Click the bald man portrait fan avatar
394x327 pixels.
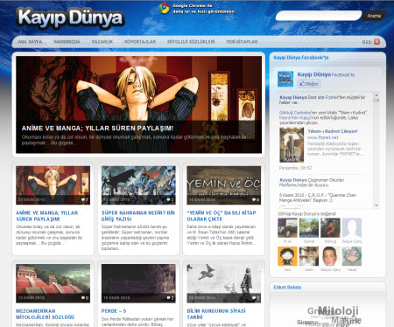coord(330,256)
